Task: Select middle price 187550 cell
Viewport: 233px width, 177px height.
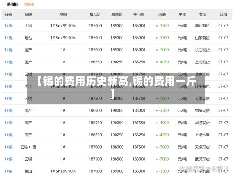Action: pos(139,123)
